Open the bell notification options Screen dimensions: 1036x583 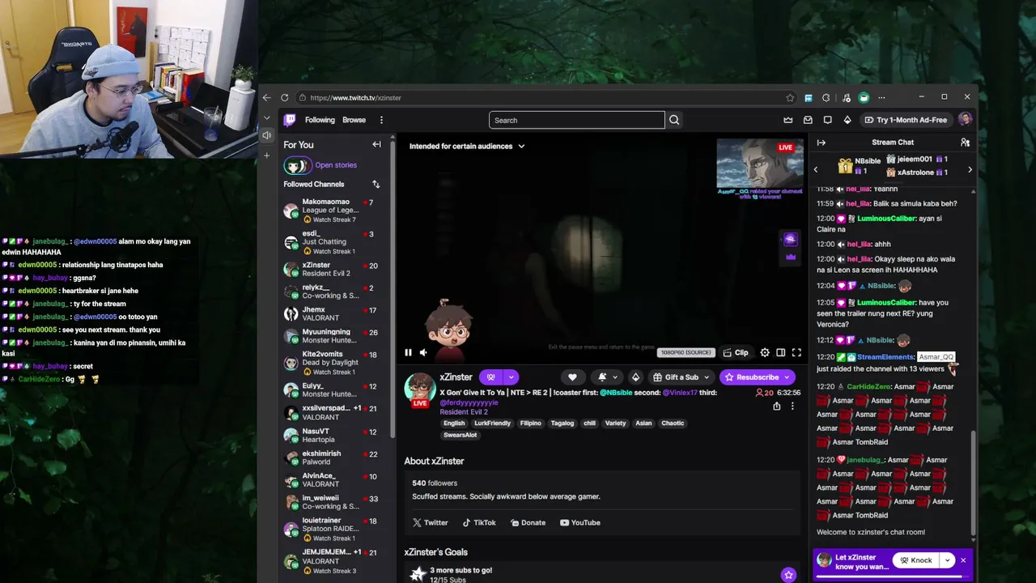pyautogui.click(x=606, y=377)
